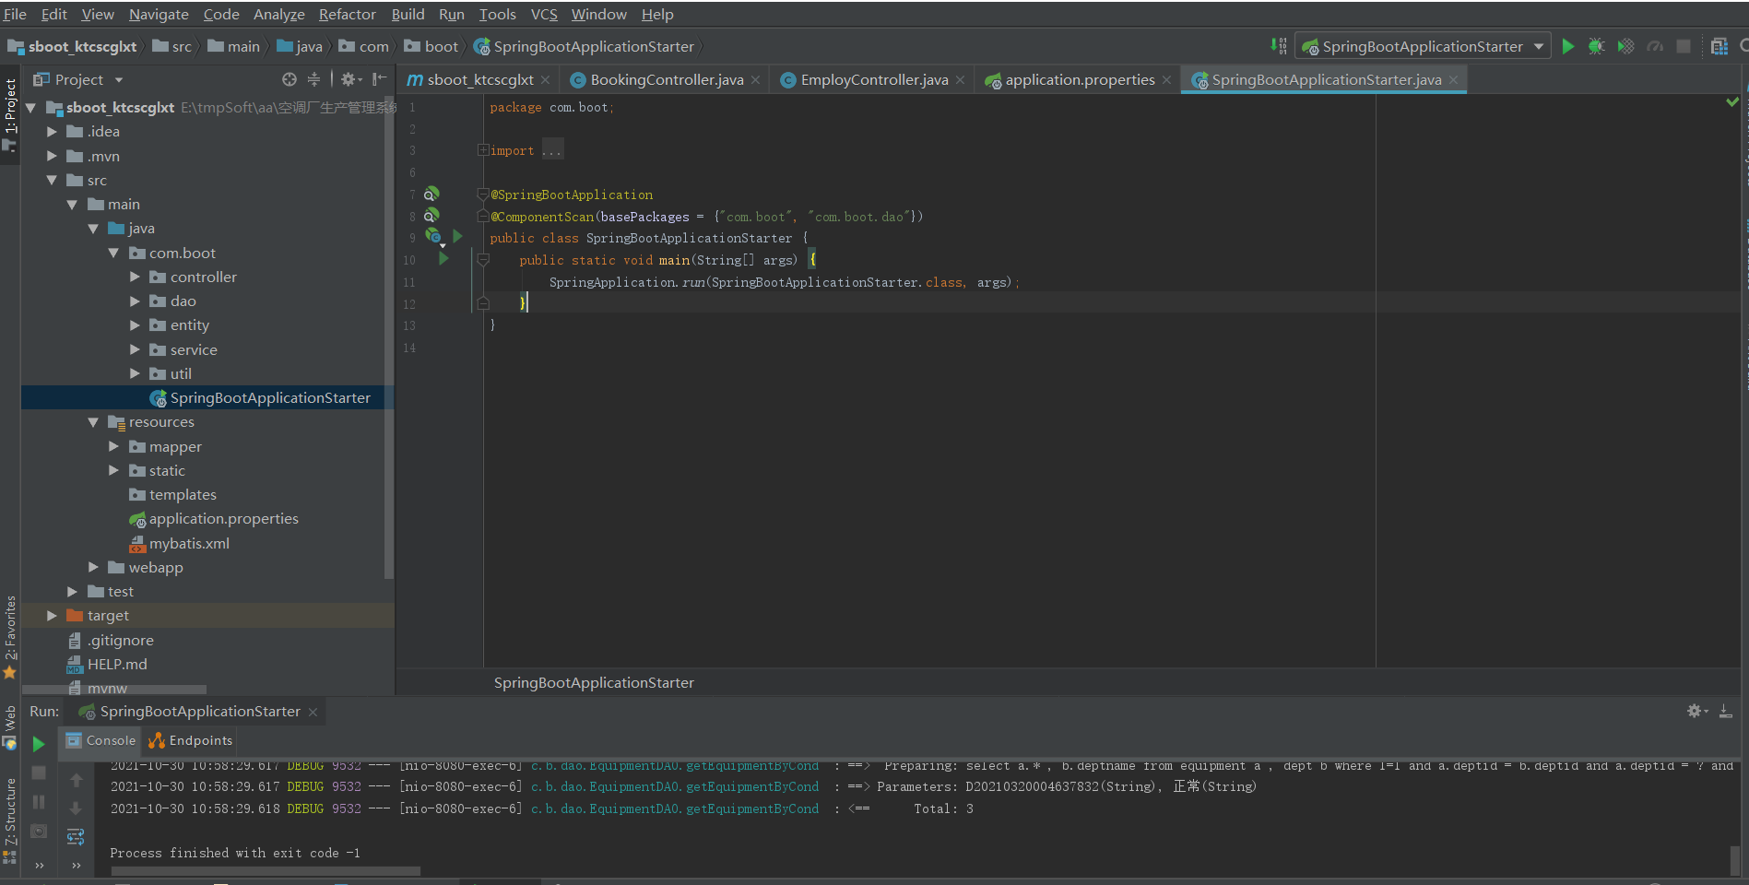Run with Coverage icon in toolbar
1749x885 pixels.
click(1626, 46)
